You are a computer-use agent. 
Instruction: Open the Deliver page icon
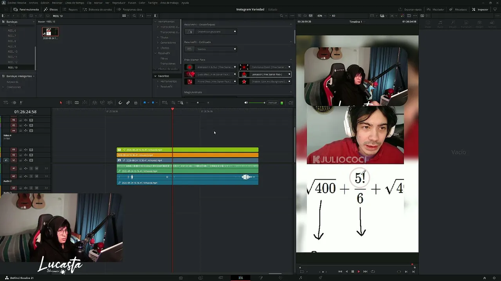(x=320, y=278)
